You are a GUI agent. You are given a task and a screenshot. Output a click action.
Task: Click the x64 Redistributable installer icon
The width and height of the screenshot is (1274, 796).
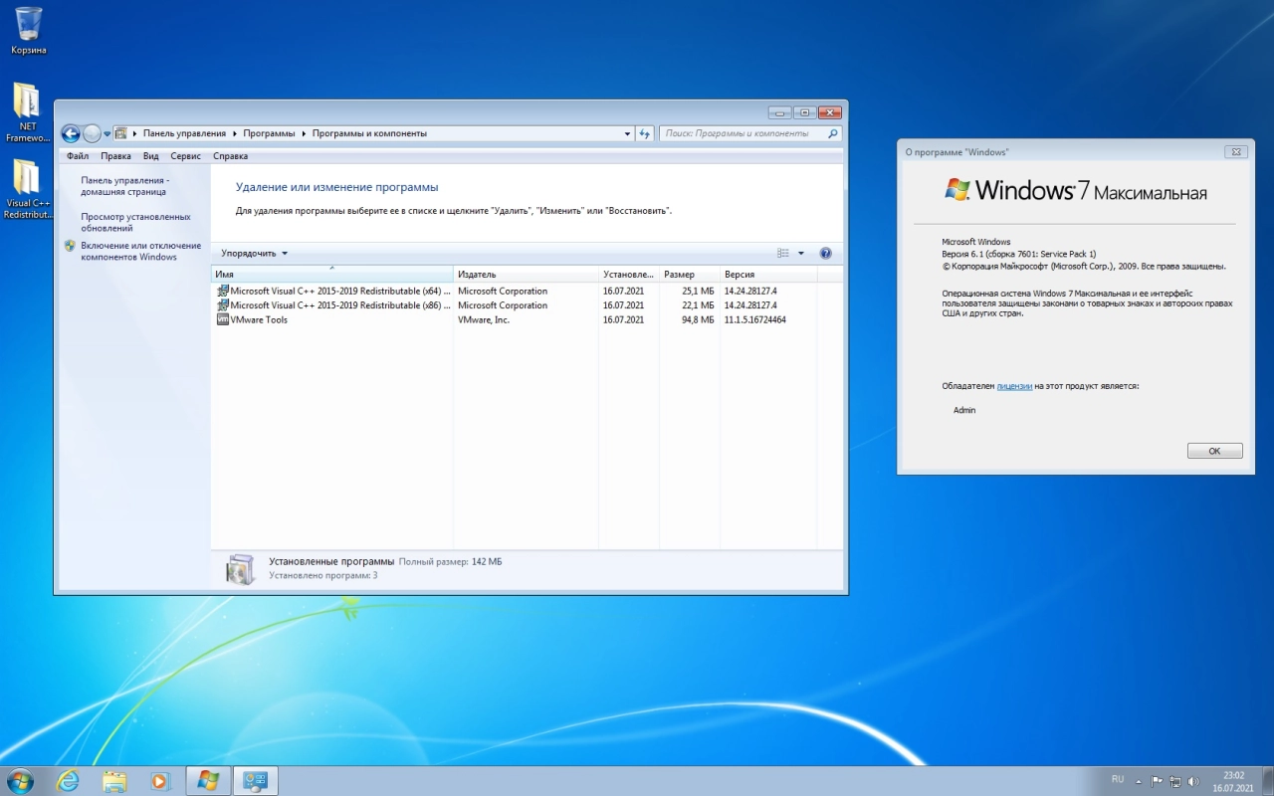click(x=222, y=292)
